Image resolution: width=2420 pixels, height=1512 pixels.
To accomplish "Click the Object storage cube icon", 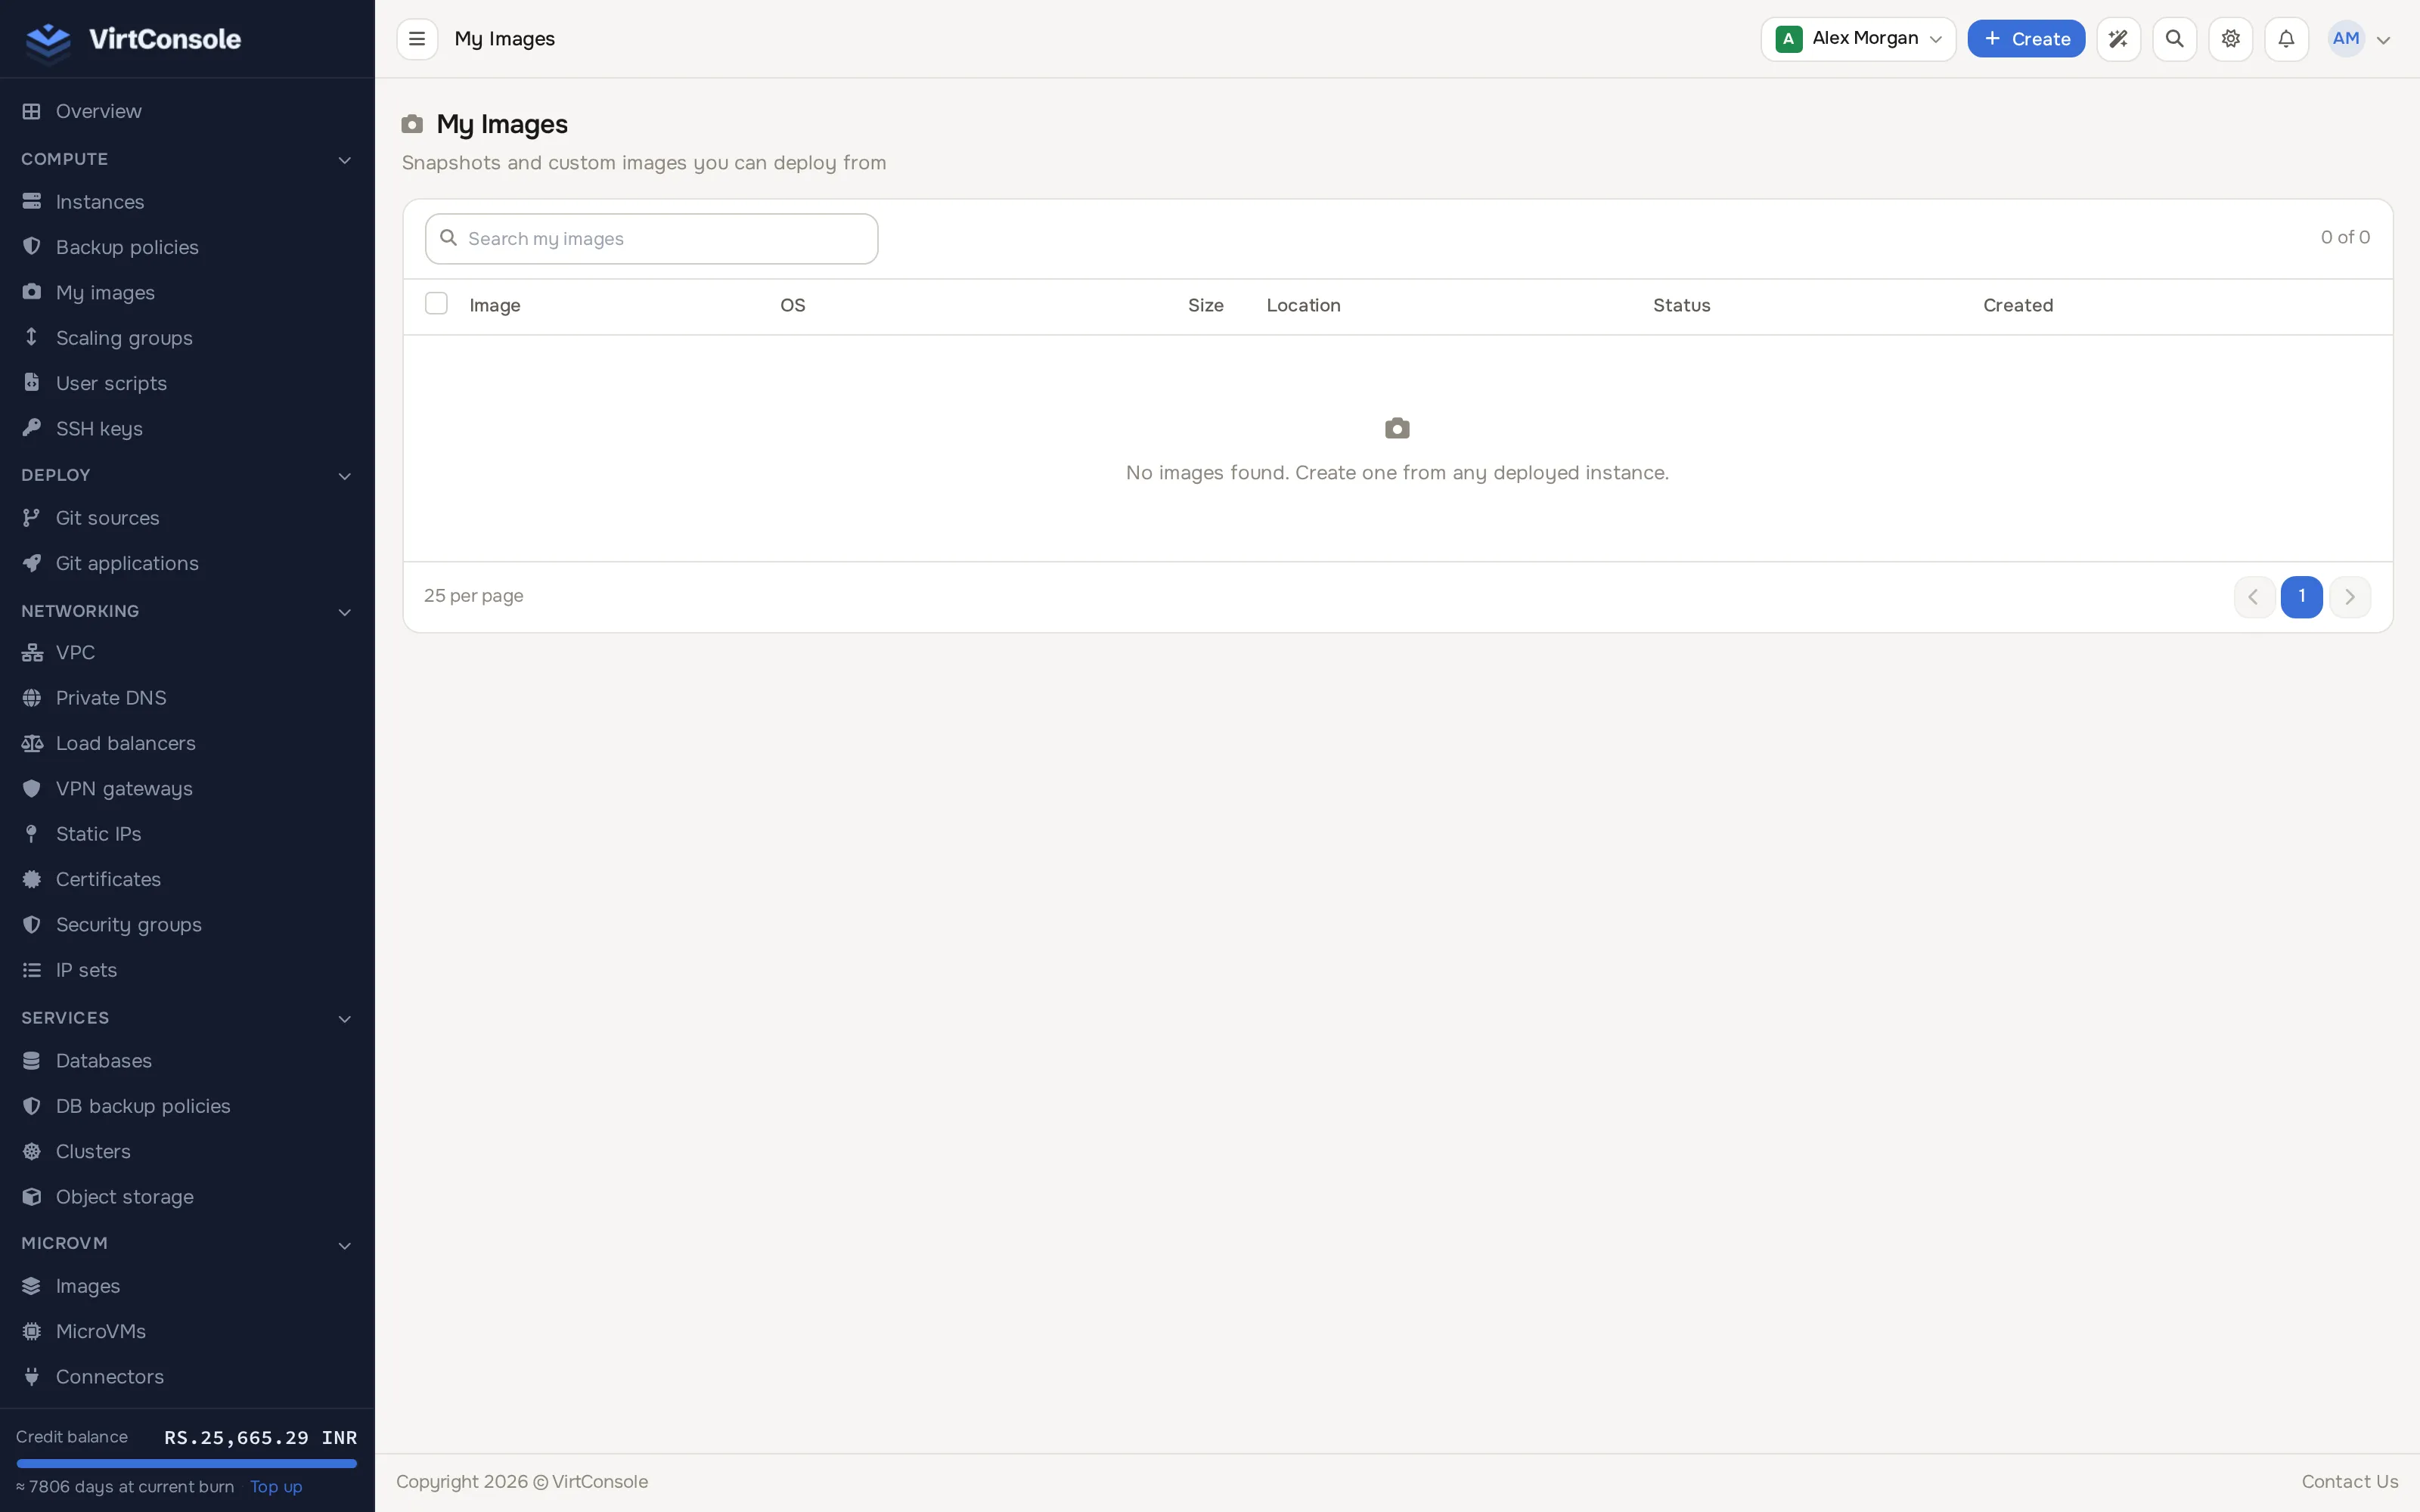I will pyautogui.click(x=32, y=1196).
